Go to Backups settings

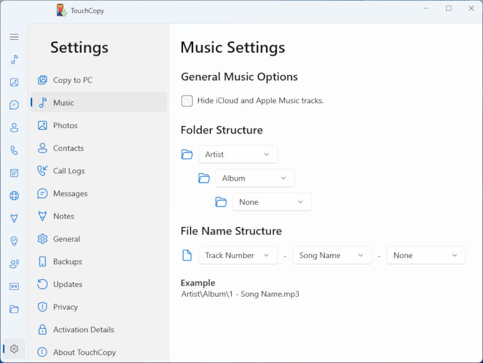(x=99, y=262)
